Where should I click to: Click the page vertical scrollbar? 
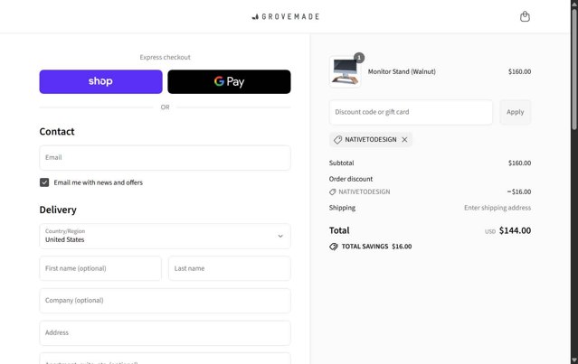[574, 70]
